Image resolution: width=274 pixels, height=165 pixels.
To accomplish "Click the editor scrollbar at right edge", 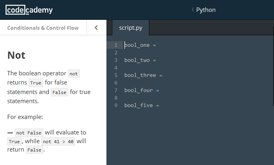I will (273, 66).
